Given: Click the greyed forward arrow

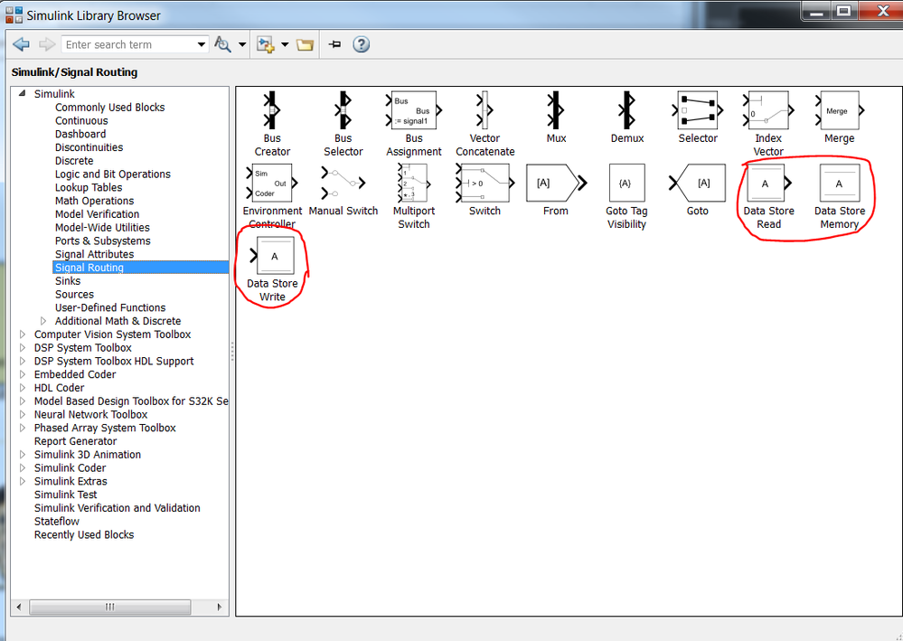Looking at the screenshot, I should click(x=47, y=44).
